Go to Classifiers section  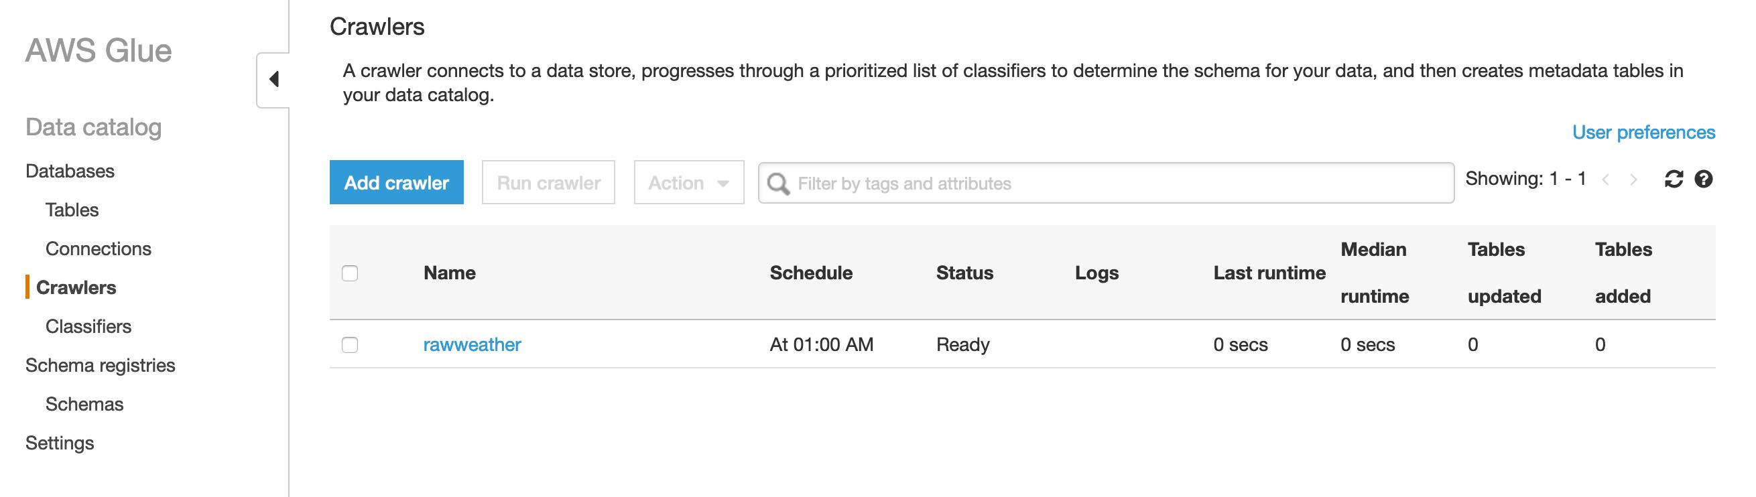pyautogui.click(x=88, y=326)
